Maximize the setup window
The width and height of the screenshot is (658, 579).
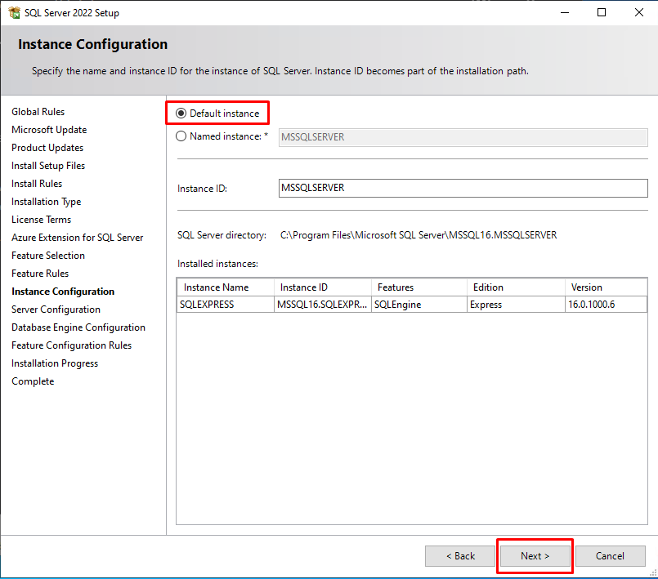pyautogui.click(x=602, y=12)
